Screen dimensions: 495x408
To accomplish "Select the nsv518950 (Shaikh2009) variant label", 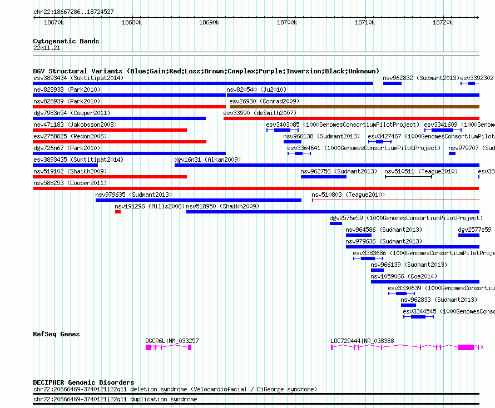I will tap(222, 206).
